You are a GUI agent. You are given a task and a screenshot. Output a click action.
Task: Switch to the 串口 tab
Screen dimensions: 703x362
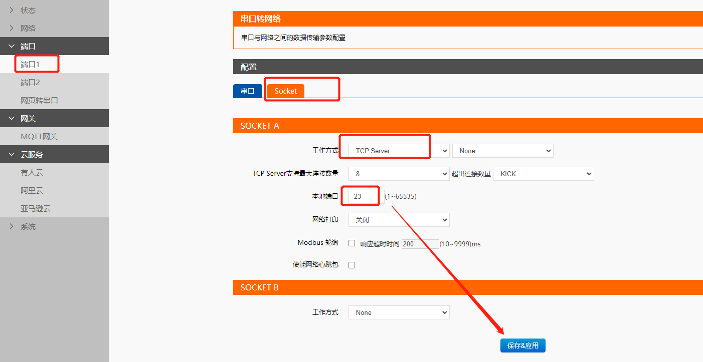[x=248, y=91]
